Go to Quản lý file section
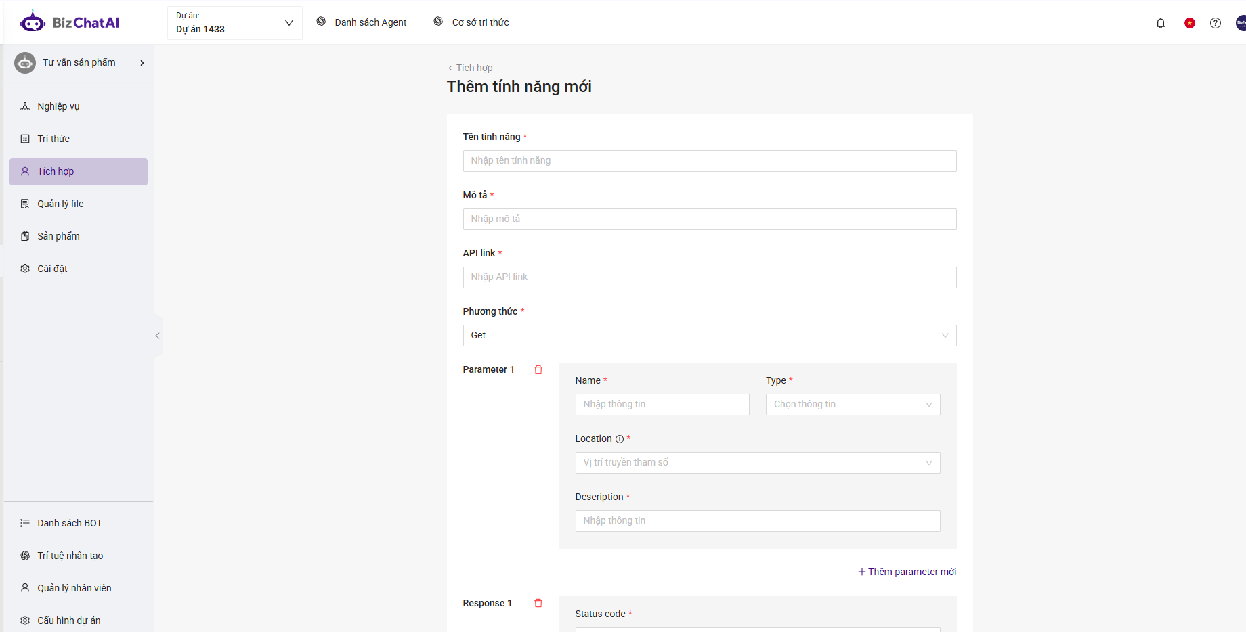1246x632 pixels. 79,204
